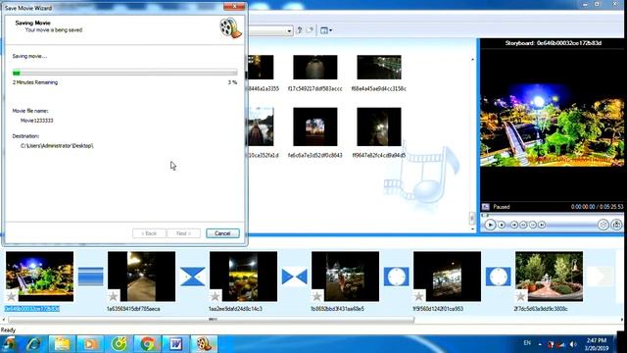Open the volume control in the system tray
The image size is (627, 353).
[x=573, y=344]
